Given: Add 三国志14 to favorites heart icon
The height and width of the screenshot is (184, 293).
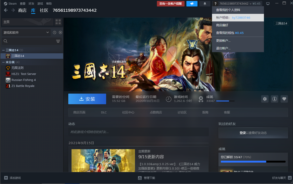Looking at the screenshot, I should coord(284,99).
